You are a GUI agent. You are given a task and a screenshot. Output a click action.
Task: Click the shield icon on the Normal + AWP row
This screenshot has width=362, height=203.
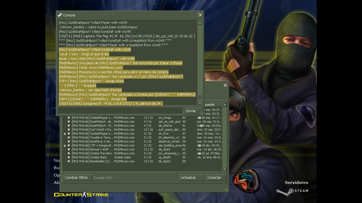[x=69, y=149]
